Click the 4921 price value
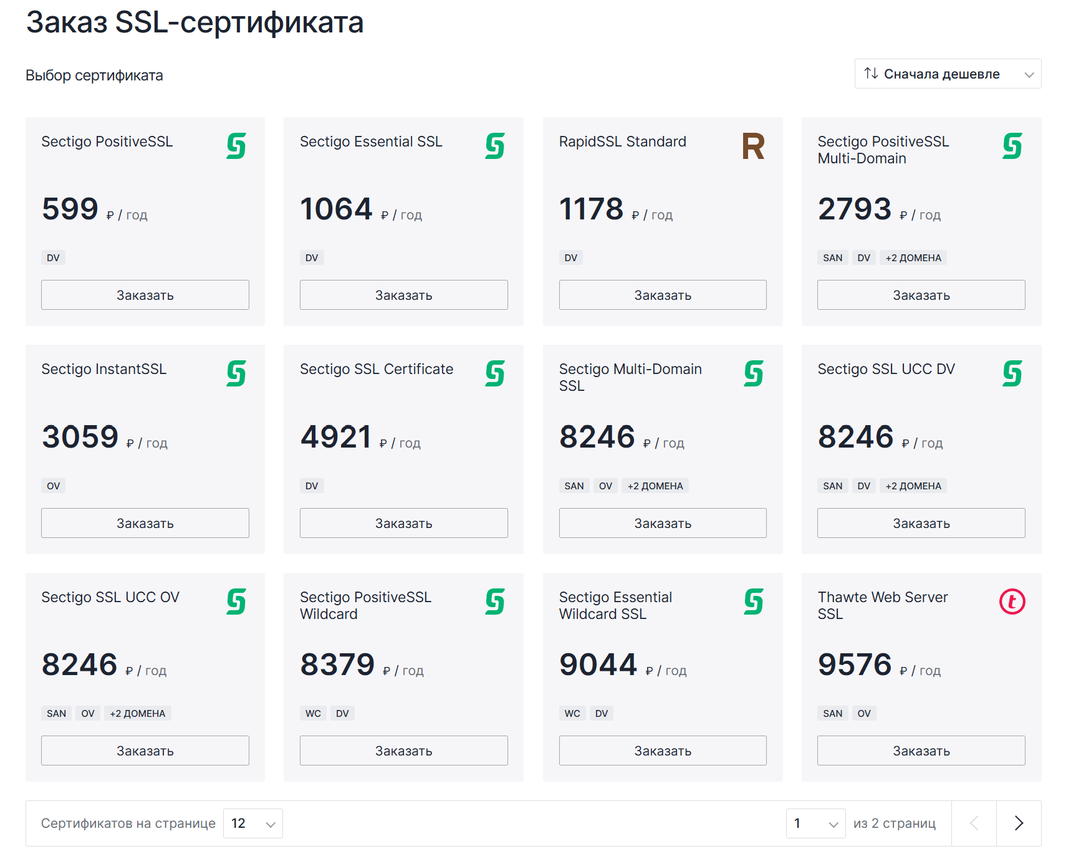The width and height of the screenshot is (1081, 849). pos(336,436)
